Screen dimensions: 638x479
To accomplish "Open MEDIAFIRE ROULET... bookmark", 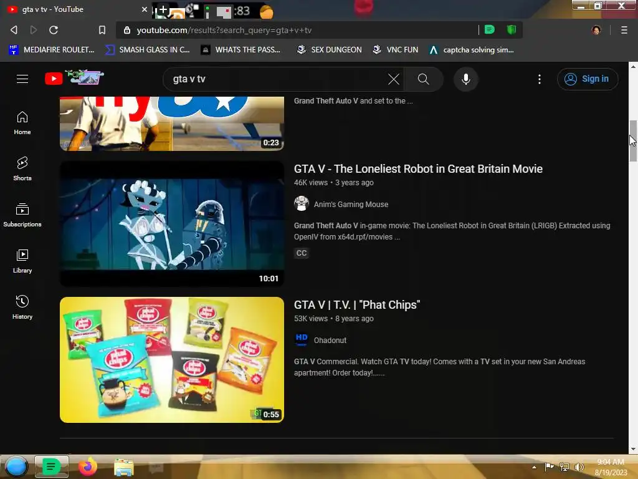I will (x=52, y=50).
